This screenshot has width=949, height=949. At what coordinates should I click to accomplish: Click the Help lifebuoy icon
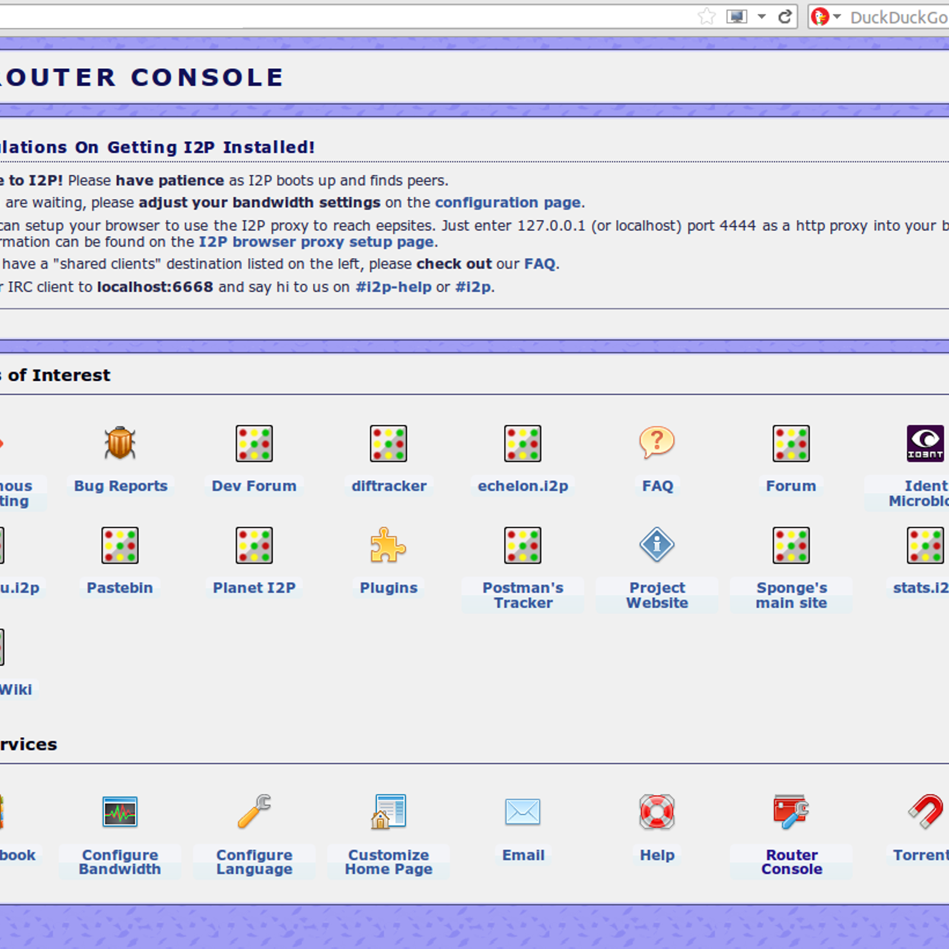(x=657, y=811)
